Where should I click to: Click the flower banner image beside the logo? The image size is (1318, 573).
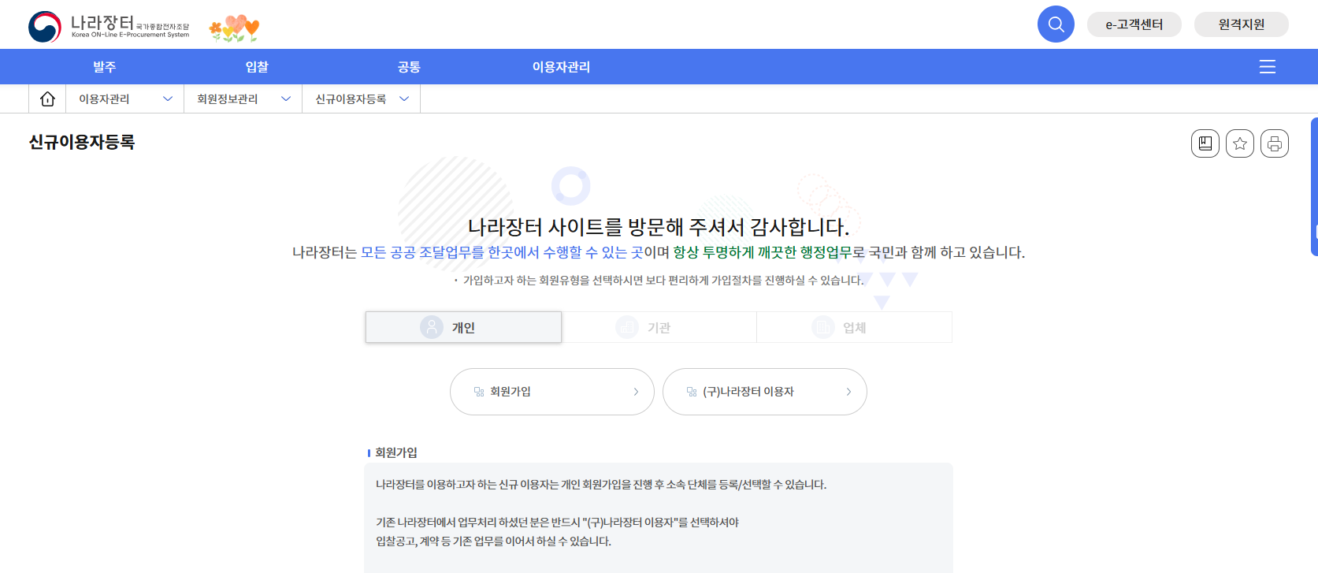tap(234, 28)
